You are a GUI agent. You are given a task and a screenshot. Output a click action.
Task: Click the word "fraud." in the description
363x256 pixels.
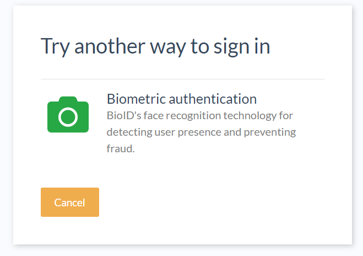121,149
